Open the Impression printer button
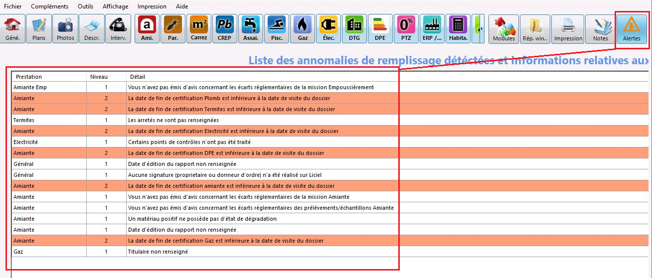The width and height of the screenshot is (652, 278). tap(568, 29)
